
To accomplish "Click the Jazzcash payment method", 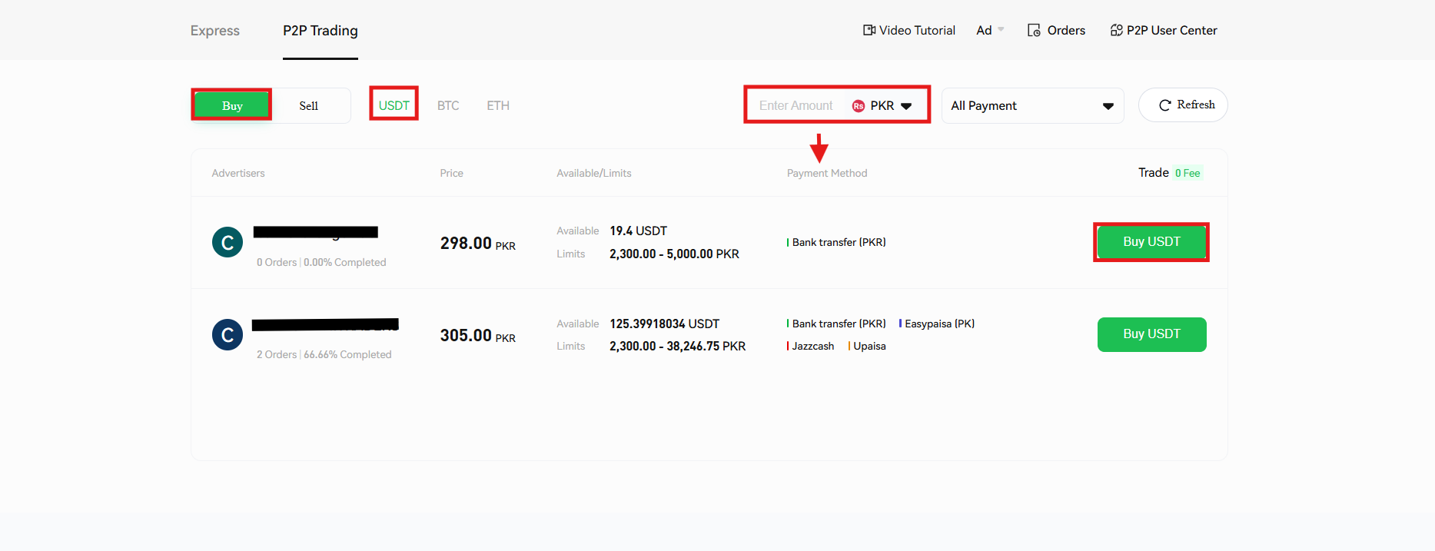I will click(x=810, y=346).
